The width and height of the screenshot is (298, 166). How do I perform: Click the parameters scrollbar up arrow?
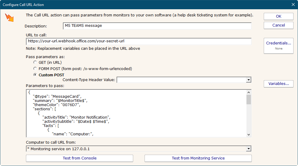coord(249,92)
